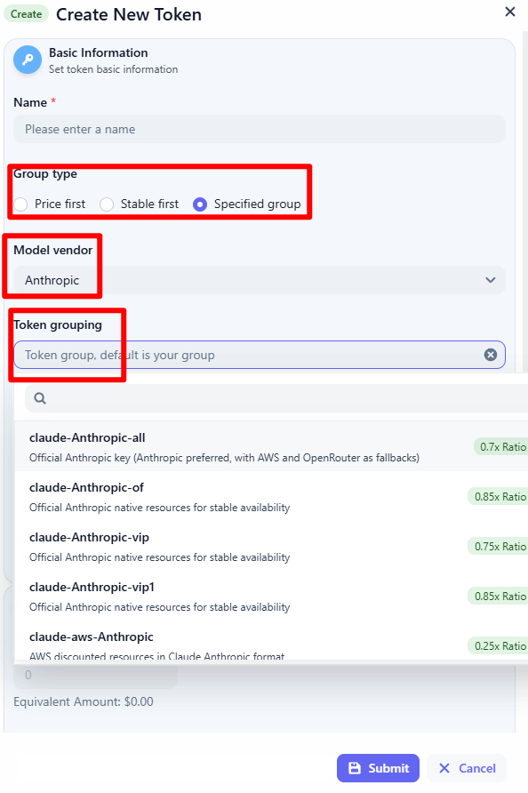Screen dimensions: 528x793
Task: Click the Name input field
Action: pos(259,129)
